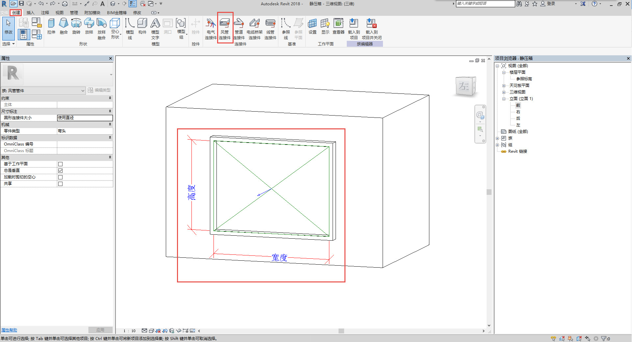Click the 模型文字 model text tool

click(x=155, y=29)
